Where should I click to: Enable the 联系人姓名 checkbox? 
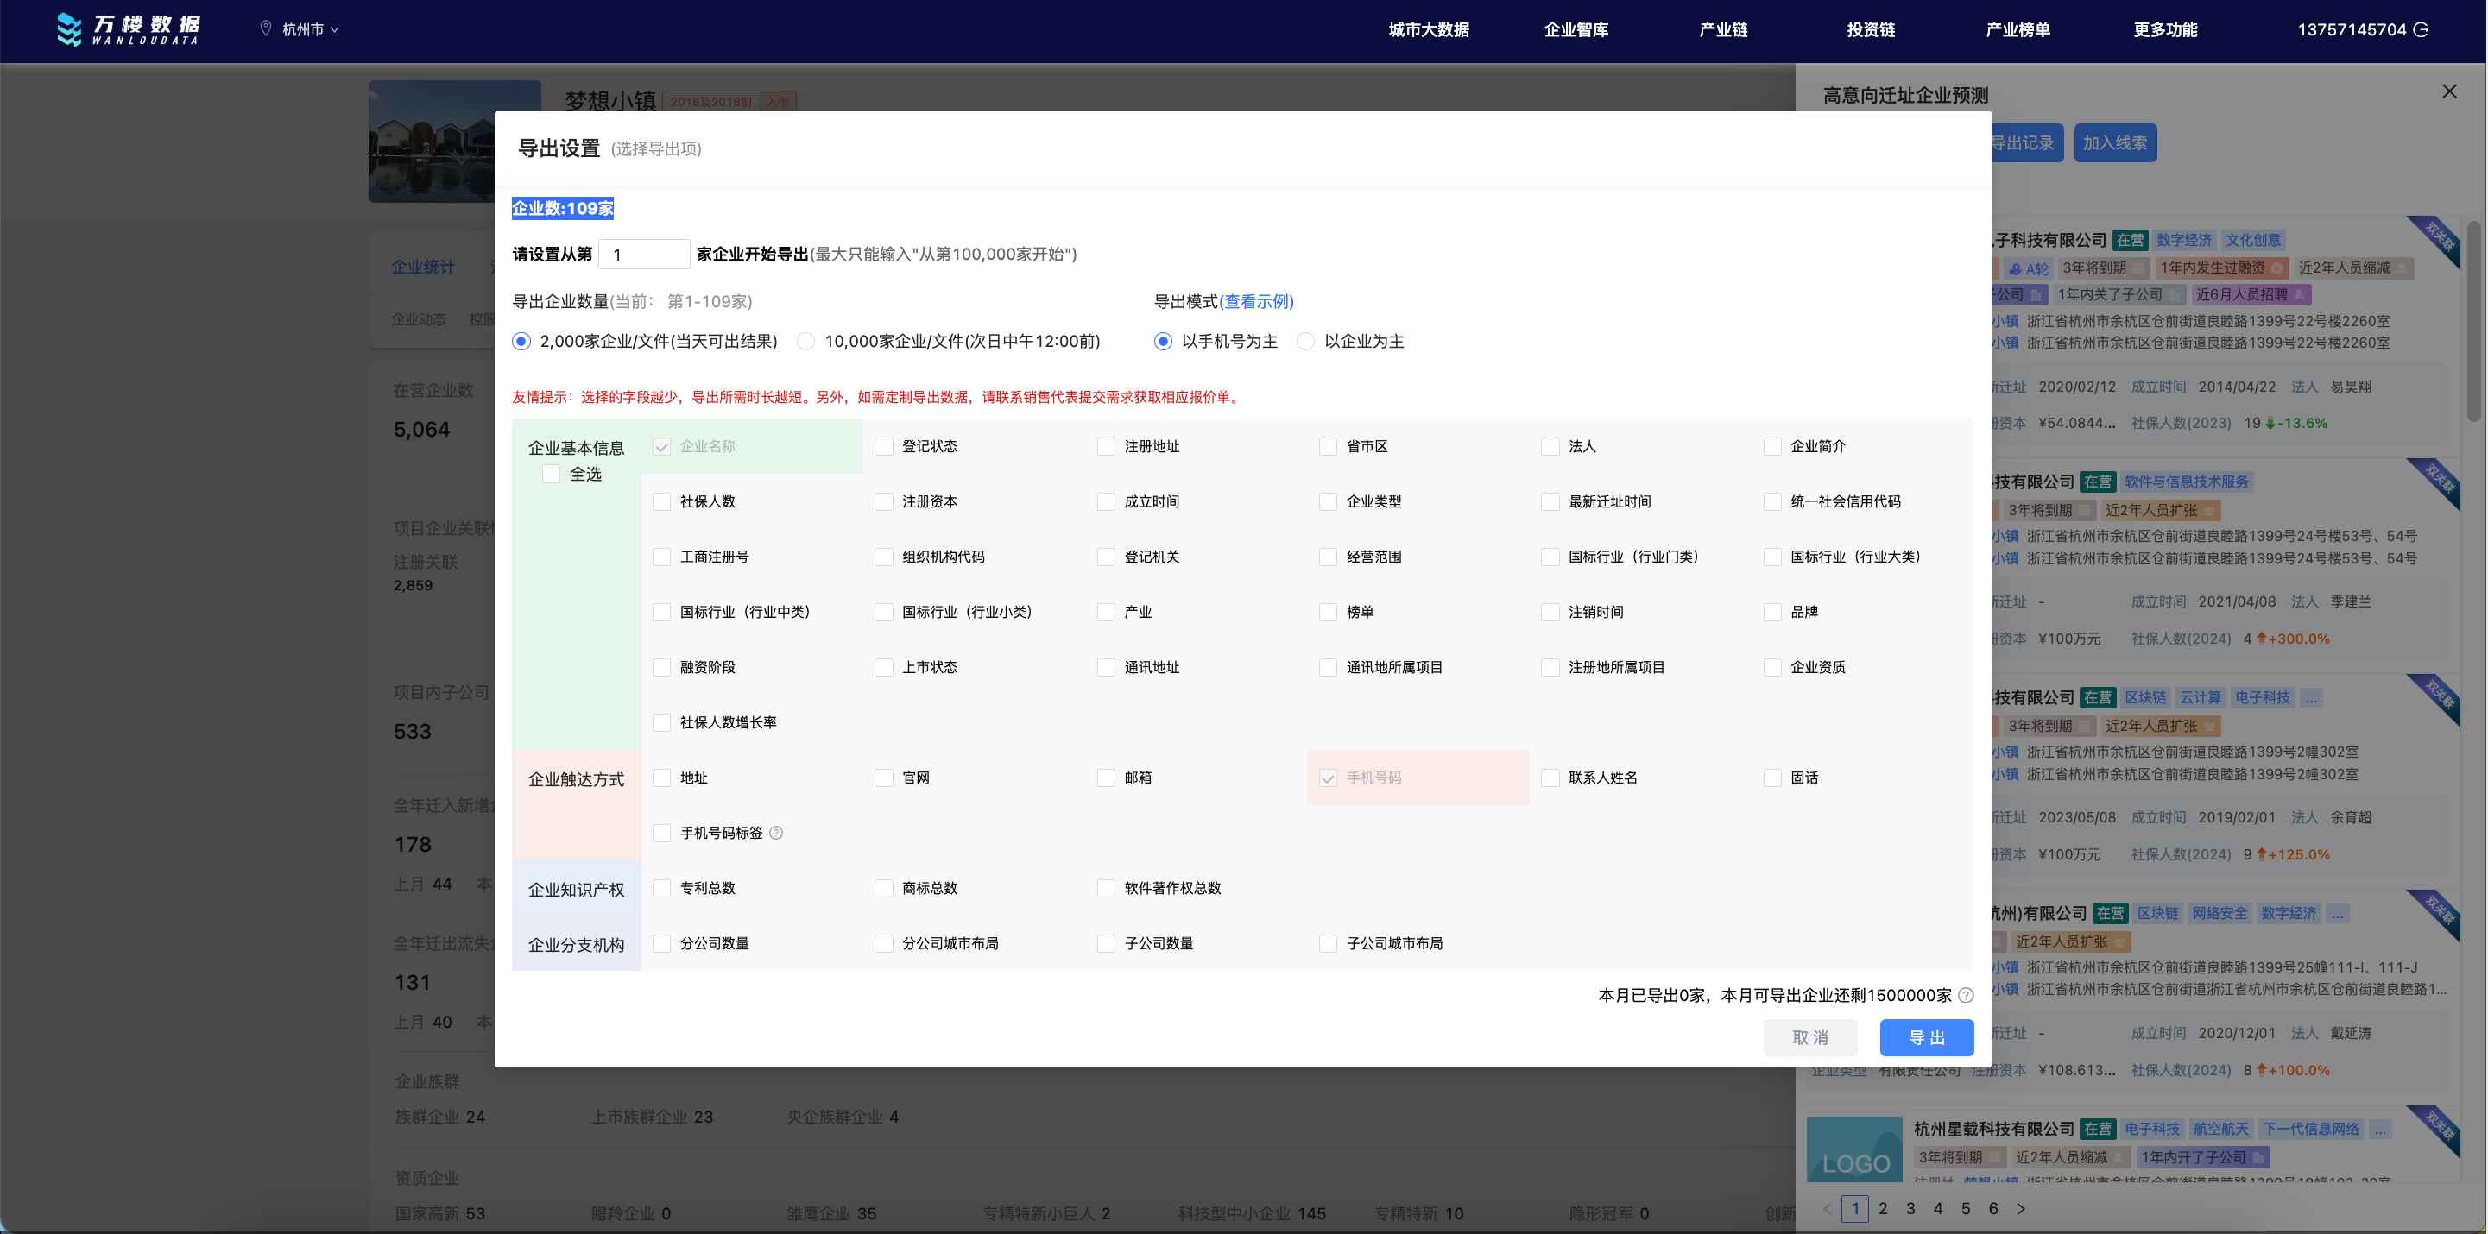(x=1550, y=778)
